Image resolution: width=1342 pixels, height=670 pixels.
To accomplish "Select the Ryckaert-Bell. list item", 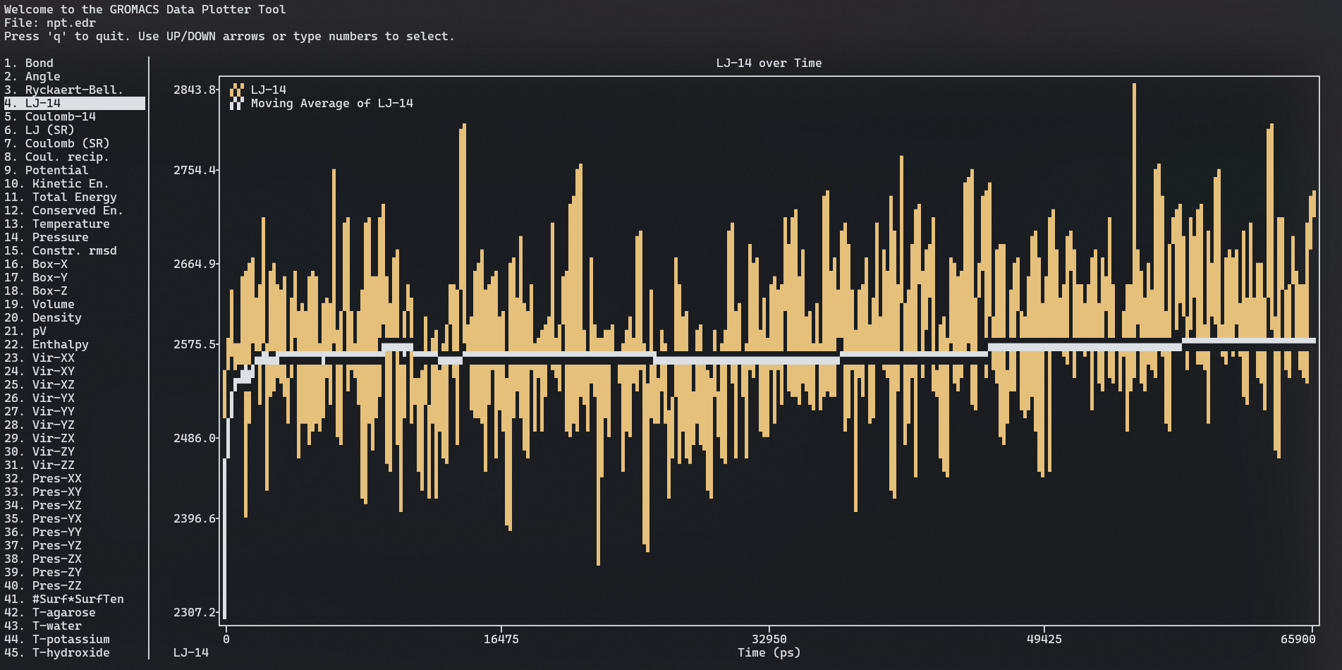I will click(64, 90).
